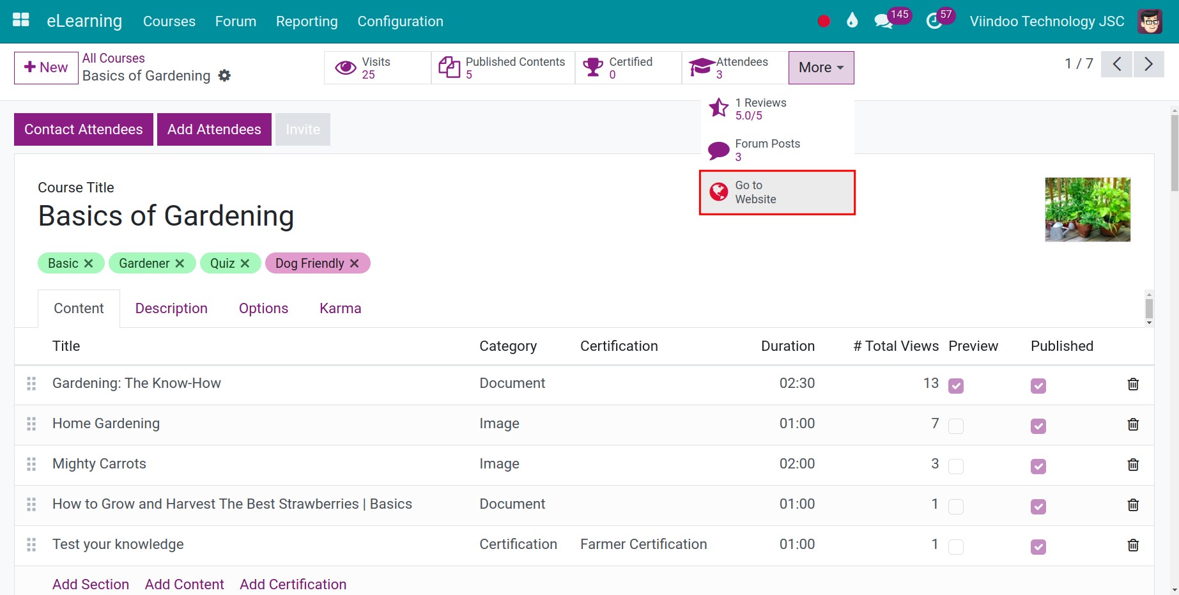
Task: Open the Configuration menu
Action: click(x=400, y=21)
